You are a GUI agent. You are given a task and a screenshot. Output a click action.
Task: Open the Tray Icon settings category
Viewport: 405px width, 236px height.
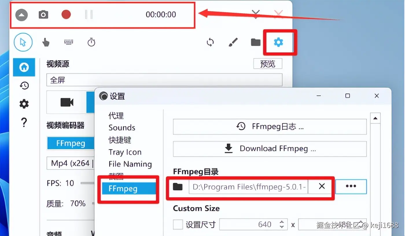point(125,152)
